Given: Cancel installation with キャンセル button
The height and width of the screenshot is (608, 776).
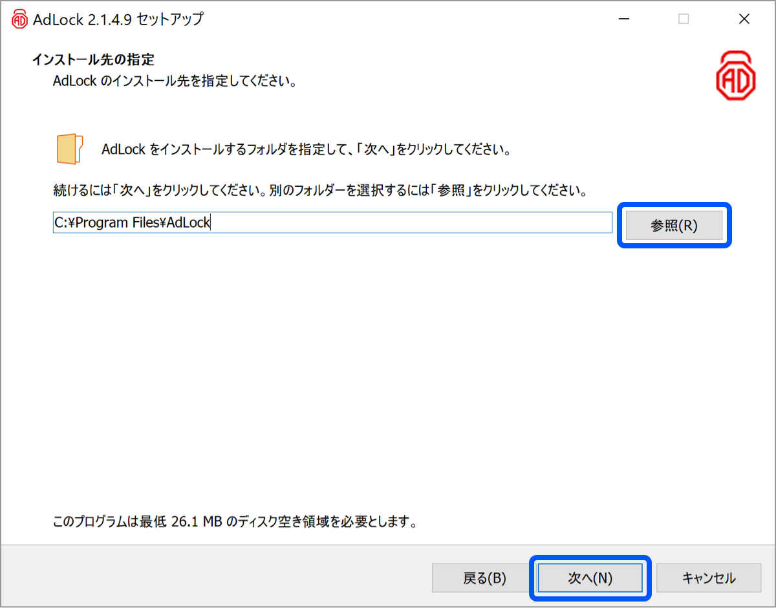Looking at the screenshot, I should pyautogui.click(x=708, y=578).
